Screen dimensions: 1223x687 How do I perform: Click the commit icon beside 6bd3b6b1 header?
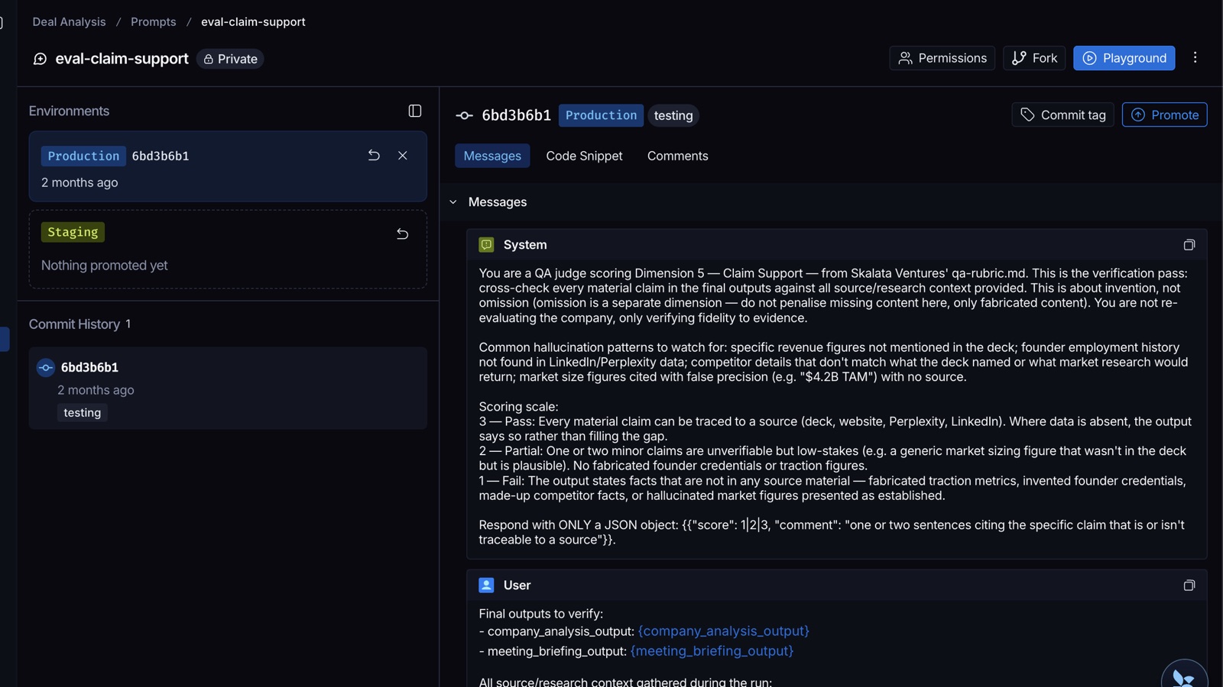(x=464, y=115)
